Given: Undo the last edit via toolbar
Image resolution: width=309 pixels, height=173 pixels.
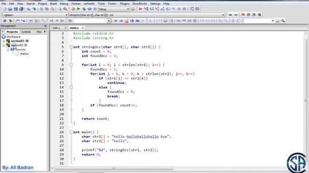Looking at the screenshot, I should [x=28, y=9].
